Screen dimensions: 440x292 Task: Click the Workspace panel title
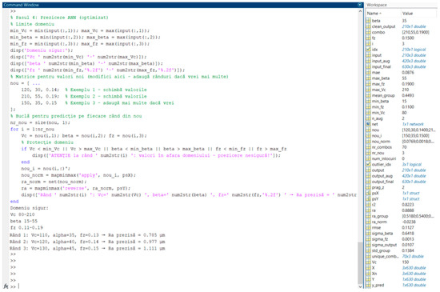(377, 5)
